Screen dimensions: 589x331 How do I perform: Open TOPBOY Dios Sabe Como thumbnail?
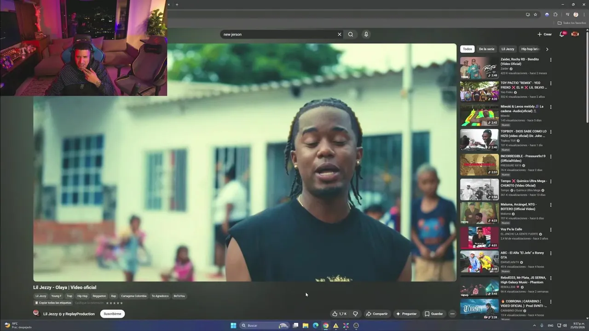[479, 140]
